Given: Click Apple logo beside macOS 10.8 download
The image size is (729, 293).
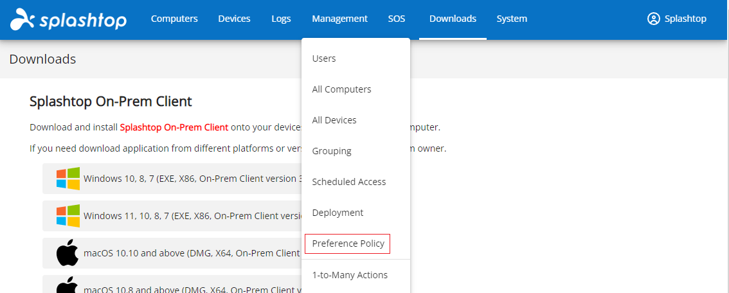Looking at the screenshot, I should 67,285.
